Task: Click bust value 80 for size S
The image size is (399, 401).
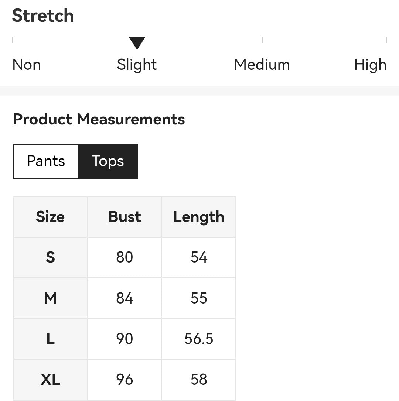Action: point(125,257)
